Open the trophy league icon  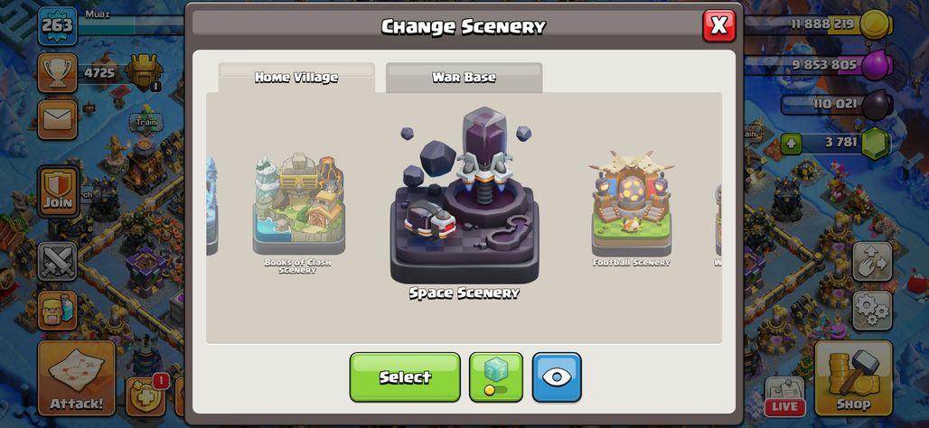pos(58,73)
